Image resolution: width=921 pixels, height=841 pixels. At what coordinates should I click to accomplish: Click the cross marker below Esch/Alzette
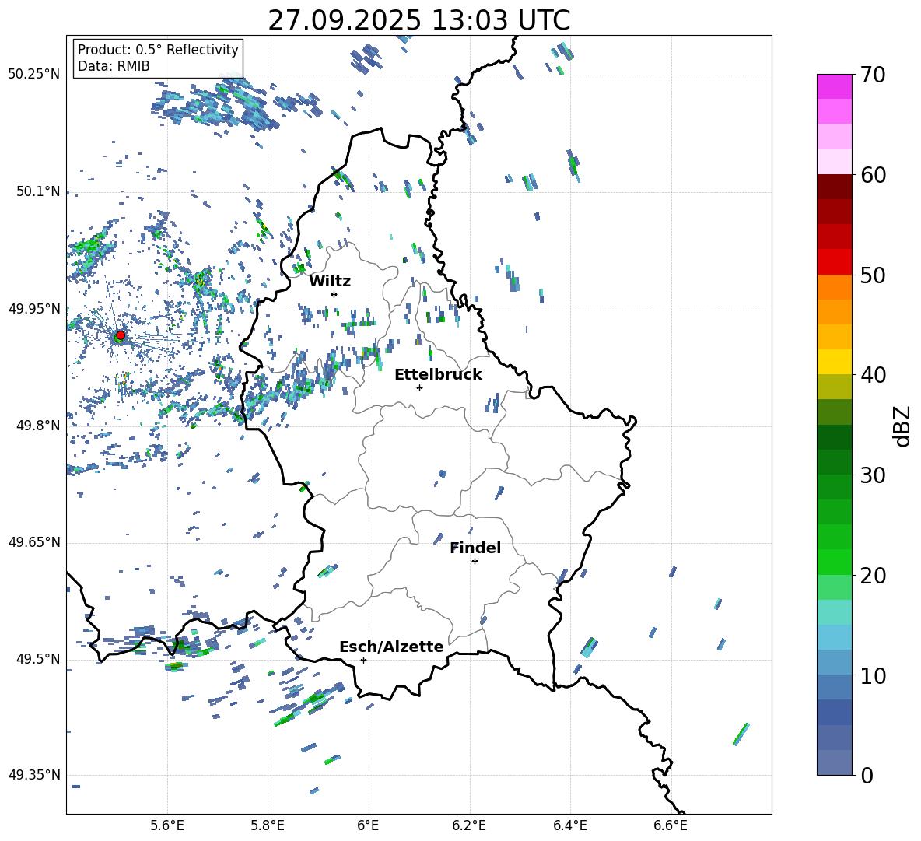363,660
